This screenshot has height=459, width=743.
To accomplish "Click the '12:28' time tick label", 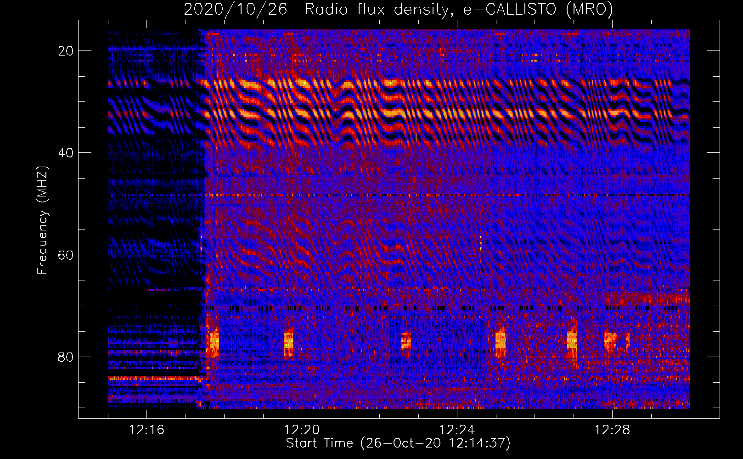I will (x=612, y=430).
